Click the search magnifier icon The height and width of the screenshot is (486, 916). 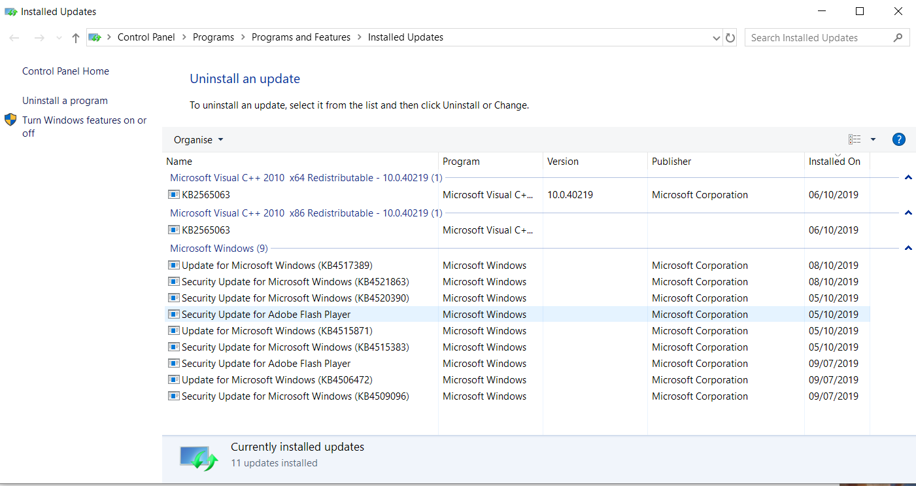tap(898, 37)
